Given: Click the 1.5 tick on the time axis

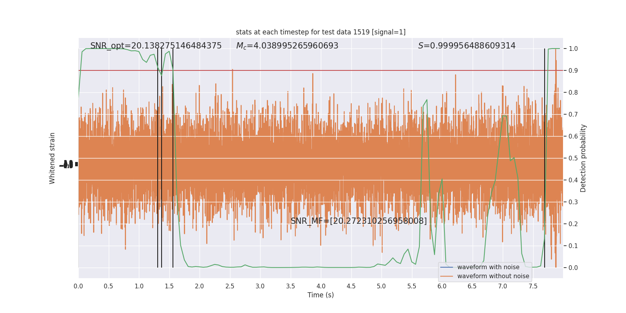Looking at the screenshot, I should pos(169,286).
